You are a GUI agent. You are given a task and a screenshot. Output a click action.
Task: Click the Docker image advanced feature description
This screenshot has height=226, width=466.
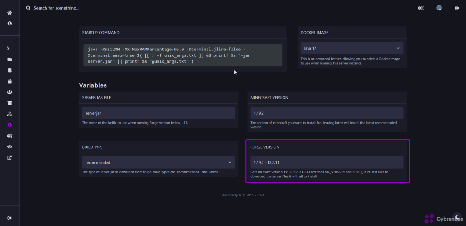[x=350, y=61]
